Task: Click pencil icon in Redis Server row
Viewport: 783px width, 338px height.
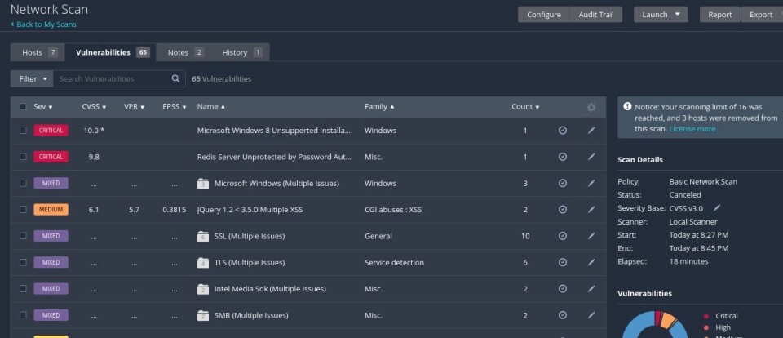Action: (x=591, y=157)
